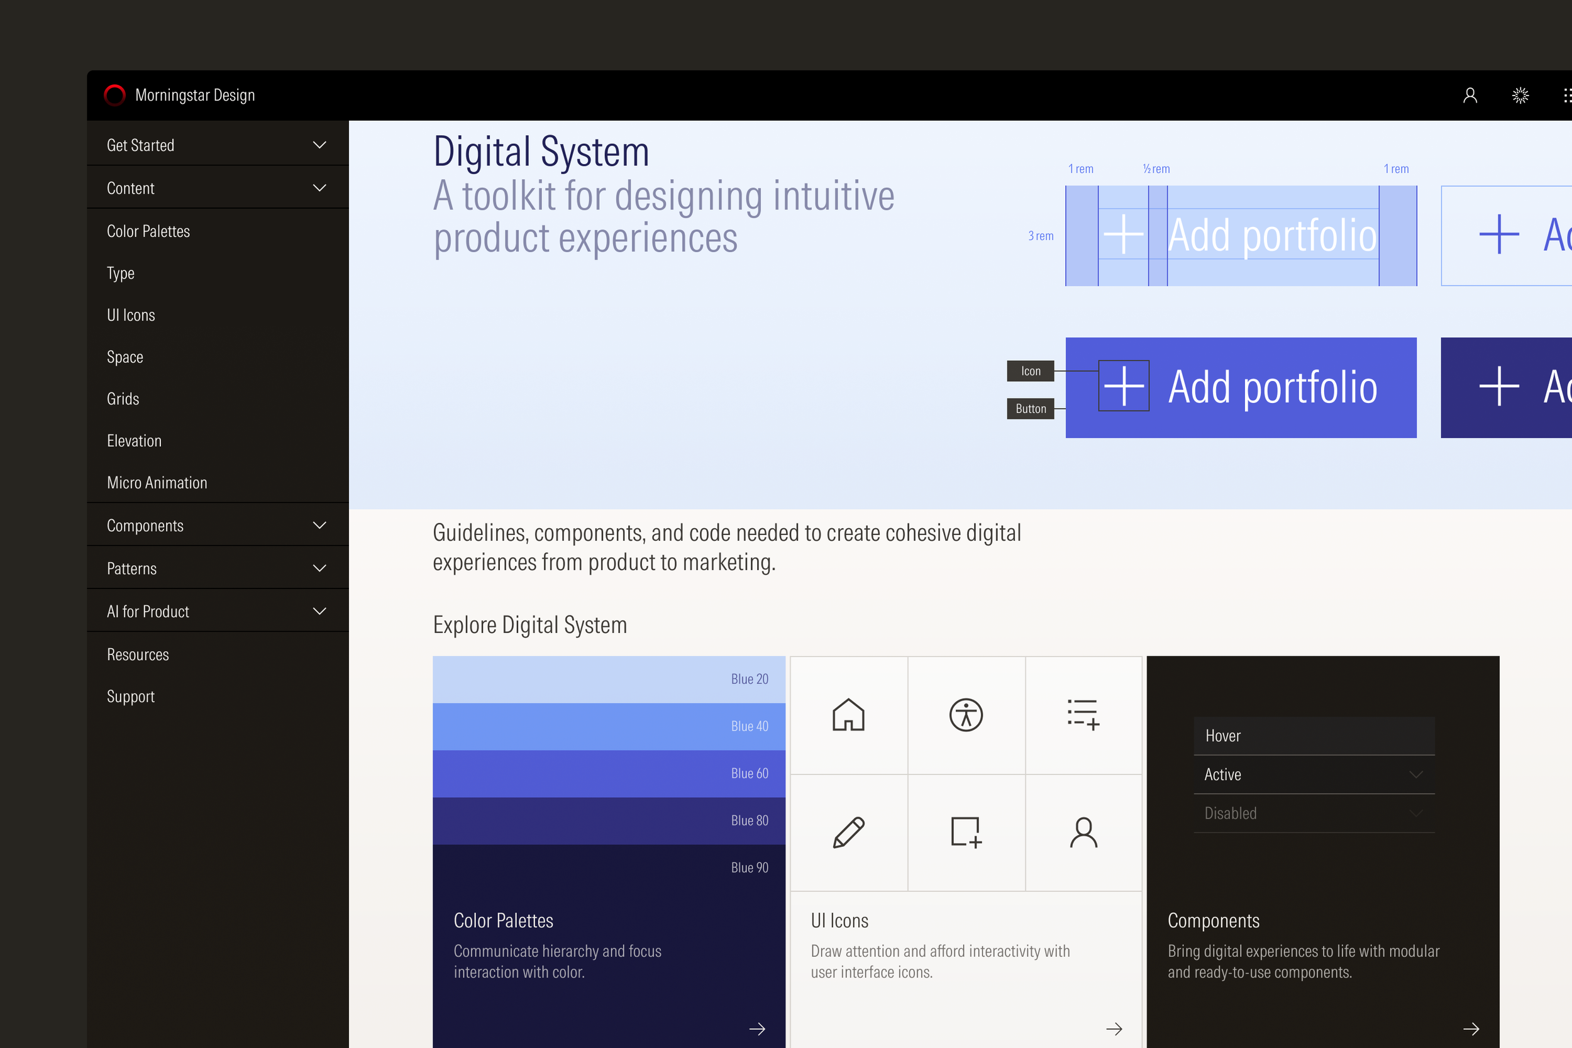Open the user account icon in header
The image size is (1572, 1048).
click(1470, 96)
